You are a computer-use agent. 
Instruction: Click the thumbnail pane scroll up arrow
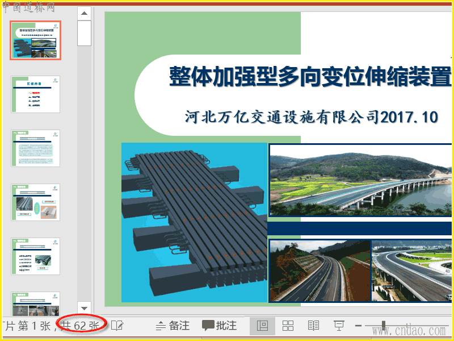(x=84, y=13)
